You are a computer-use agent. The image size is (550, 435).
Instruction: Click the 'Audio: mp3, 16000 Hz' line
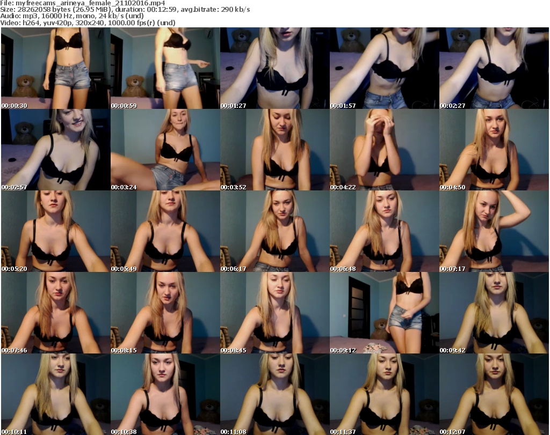[x=72, y=16]
